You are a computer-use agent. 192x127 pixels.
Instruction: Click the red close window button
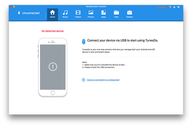[x=11, y=7]
